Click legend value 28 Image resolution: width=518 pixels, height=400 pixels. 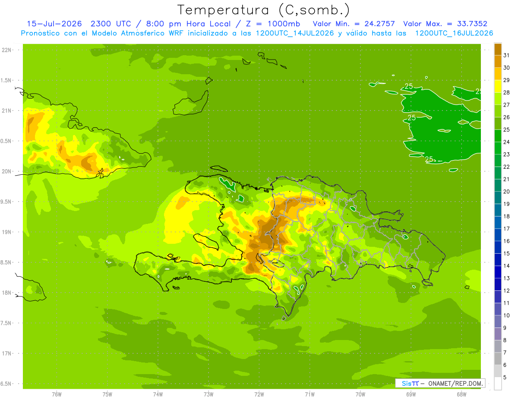(x=506, y=92)
